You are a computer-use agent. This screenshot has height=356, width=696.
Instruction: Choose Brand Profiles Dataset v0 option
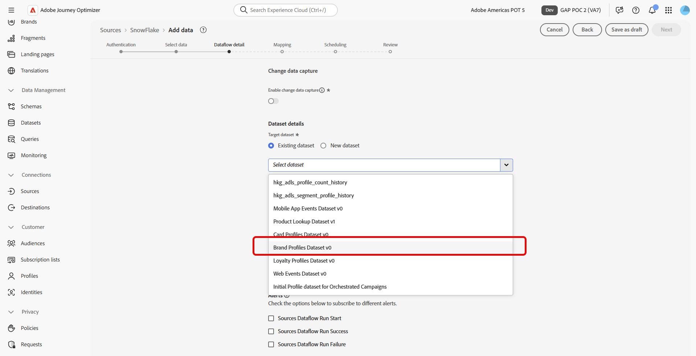click(390, 248)
